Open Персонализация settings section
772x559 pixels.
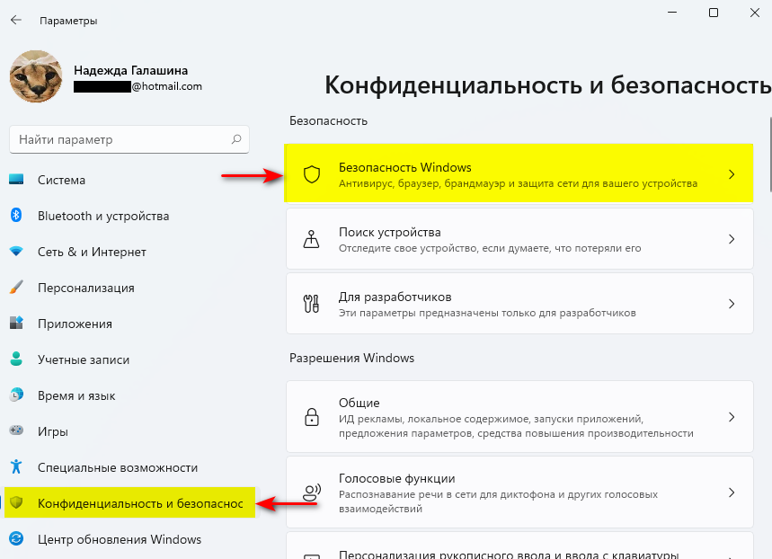pyautogui.click(x=85, y=288)
